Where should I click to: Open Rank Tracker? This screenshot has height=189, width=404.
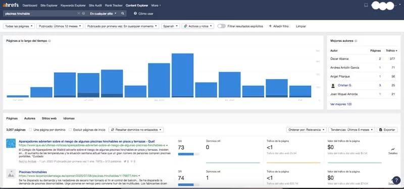[x=114, y=6]
